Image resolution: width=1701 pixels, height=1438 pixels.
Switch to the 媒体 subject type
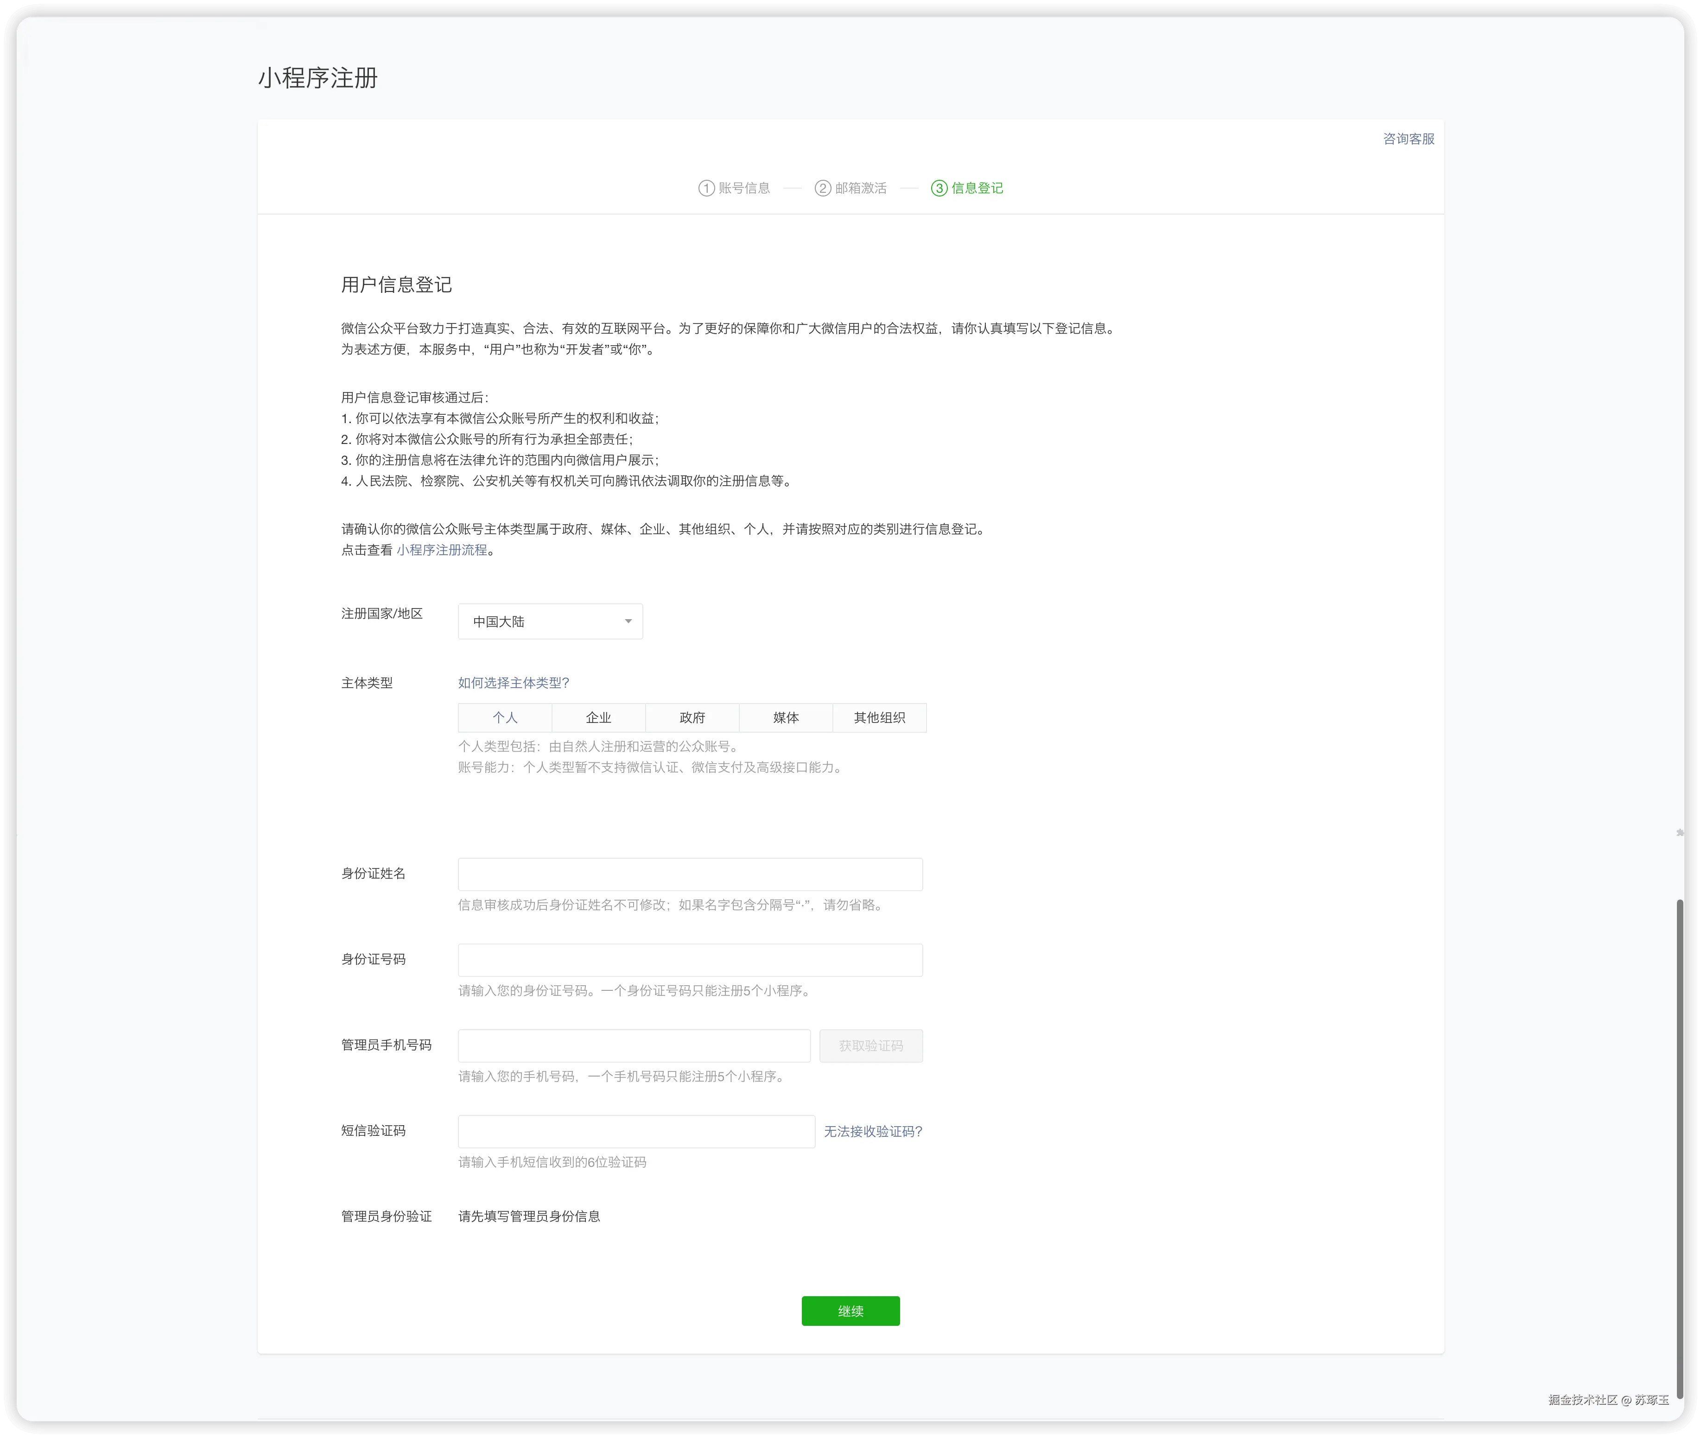coord(785,717)
